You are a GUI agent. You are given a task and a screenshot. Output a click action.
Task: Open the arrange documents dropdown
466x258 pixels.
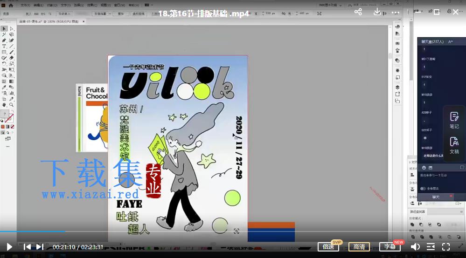tap(149, 5)
